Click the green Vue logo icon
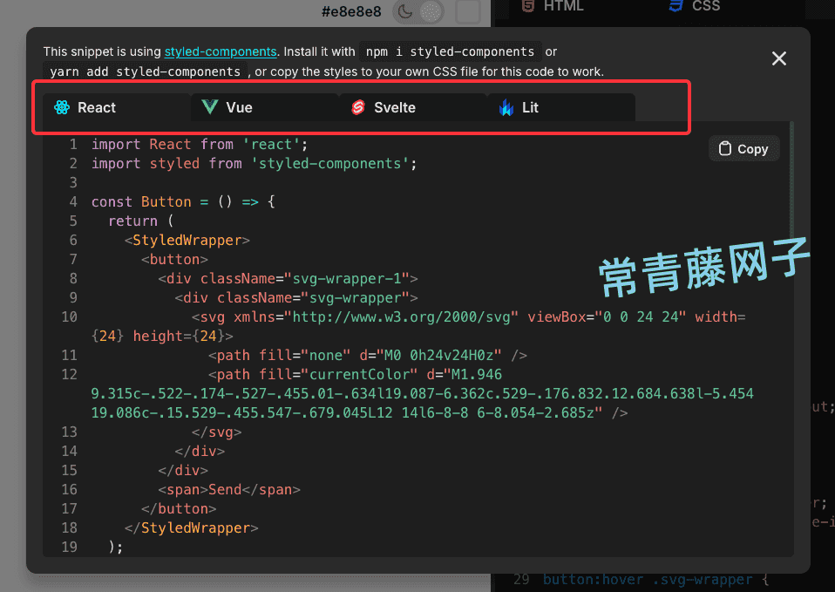 pyautogui.click(x=210, y=107)
